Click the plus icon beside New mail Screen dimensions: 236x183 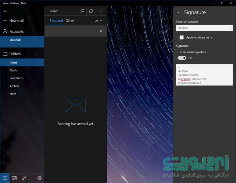[5, 20]
